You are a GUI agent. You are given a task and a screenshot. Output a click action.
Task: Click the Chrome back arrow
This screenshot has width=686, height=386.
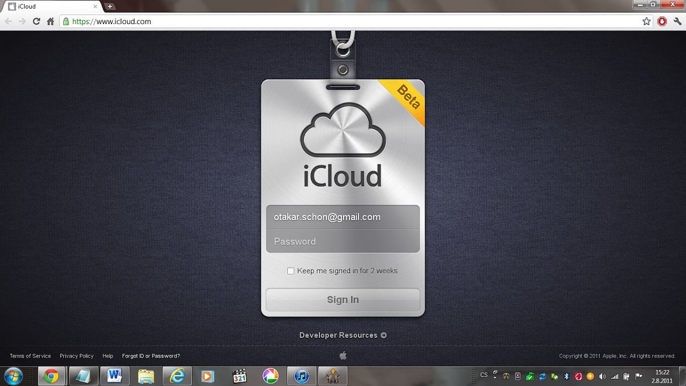click(8, 21)
